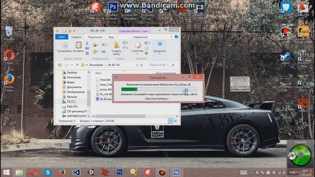
Task: Open the Quick Access Toolbar dropdown arrow
Action: coord(74,30)
